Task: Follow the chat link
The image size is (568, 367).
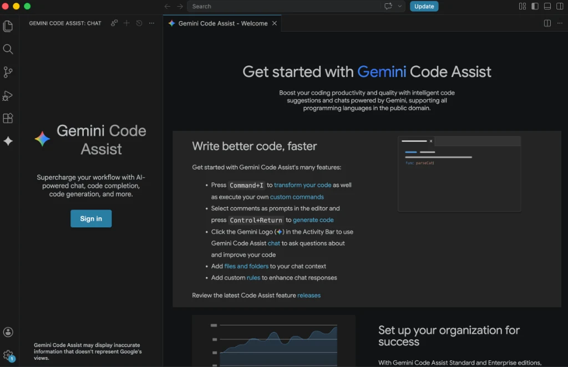Action: (x=274, y=243)
